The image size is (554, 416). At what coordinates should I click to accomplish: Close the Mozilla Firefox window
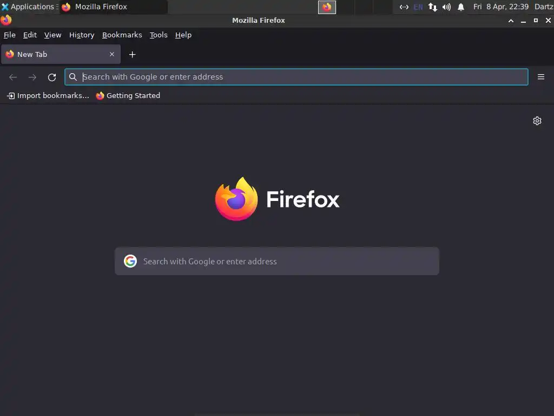(548, 21)
